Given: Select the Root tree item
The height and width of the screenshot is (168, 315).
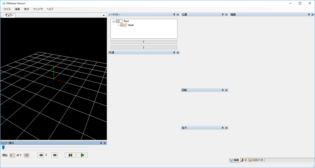Looking at the screenshot, I should click(126, 21).
